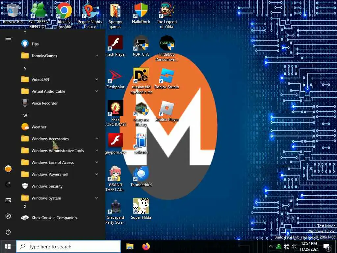Open the solitario desktop shortcut
The image size is (337, 253).
click(x=141, y=144)
